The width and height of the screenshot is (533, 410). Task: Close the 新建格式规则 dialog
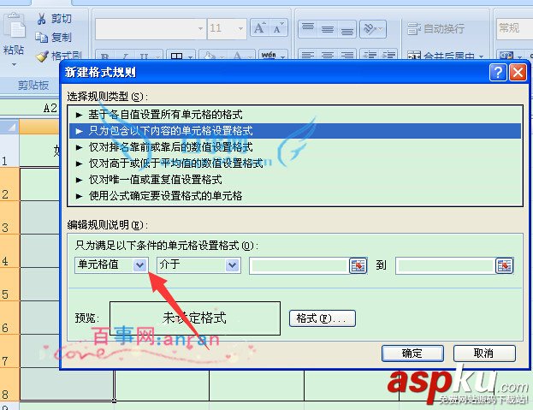coord(518,73)
